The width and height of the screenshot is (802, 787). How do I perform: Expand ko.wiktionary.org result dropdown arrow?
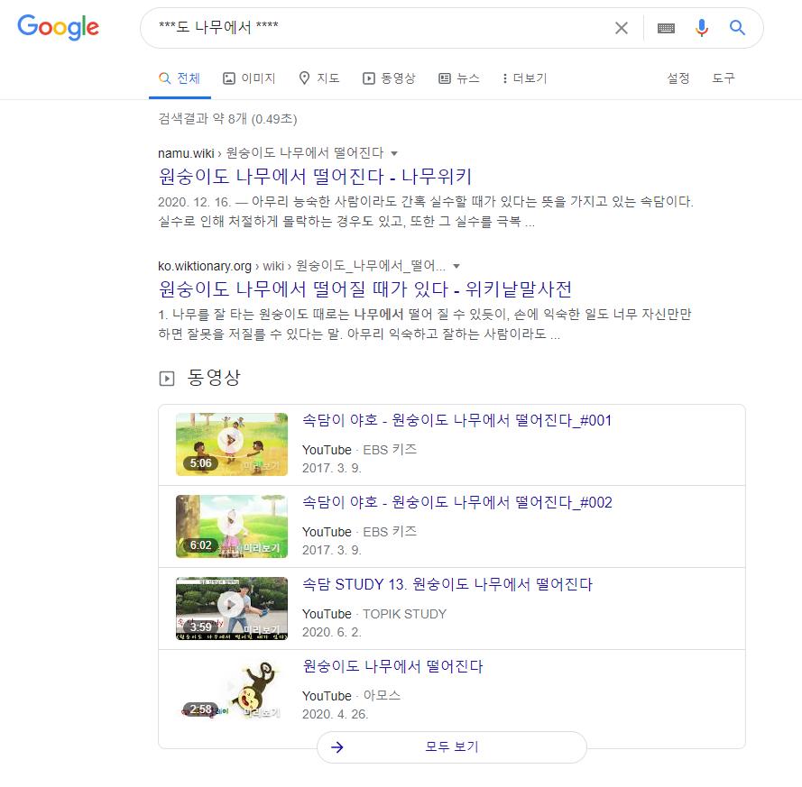[456, 266]
